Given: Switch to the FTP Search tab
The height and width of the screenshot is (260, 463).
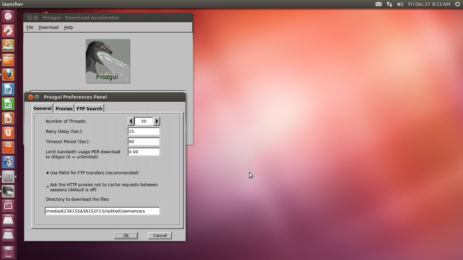Looking at the screenshot, I should (89, 109).
